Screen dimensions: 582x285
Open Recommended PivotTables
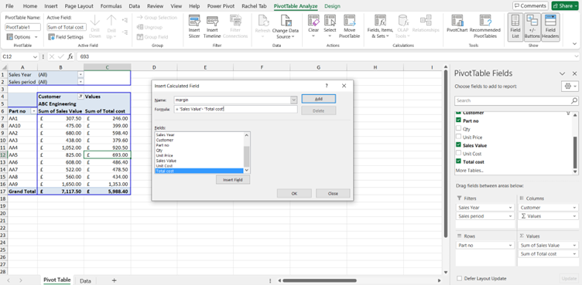tap(484, 27)
